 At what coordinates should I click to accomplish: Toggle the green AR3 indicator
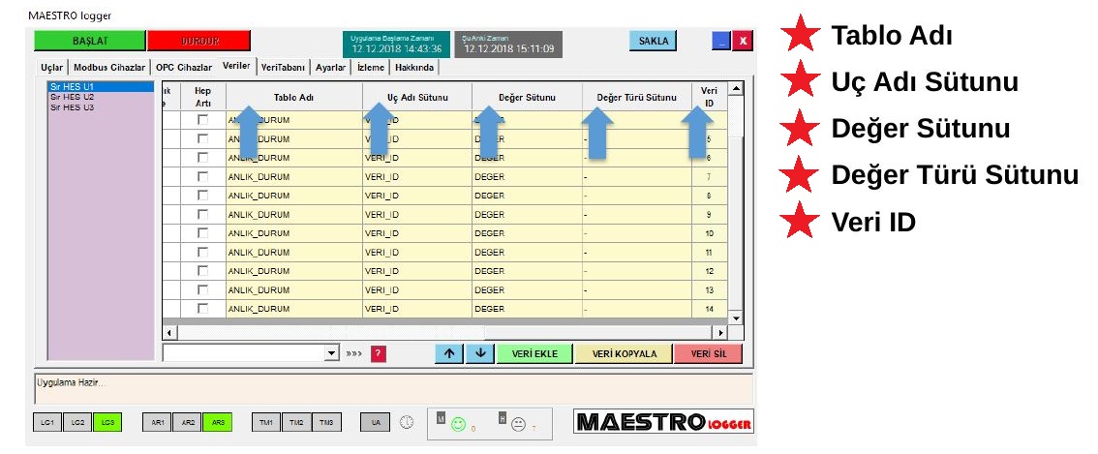[218, 422]
